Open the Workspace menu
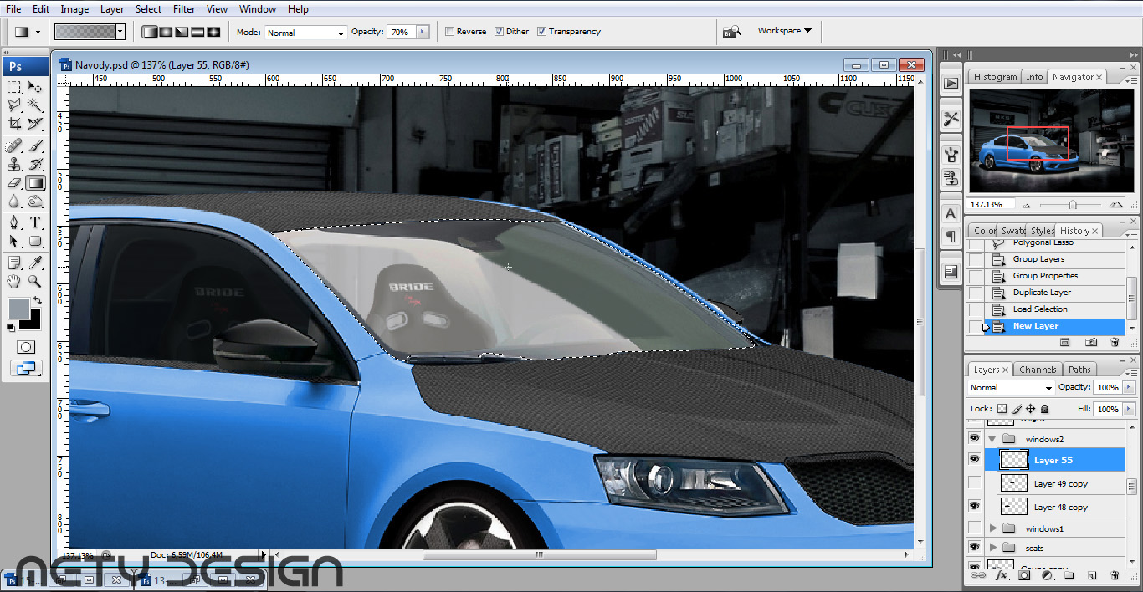This screenshot has width=1143, height=592. tap(784, 31)
